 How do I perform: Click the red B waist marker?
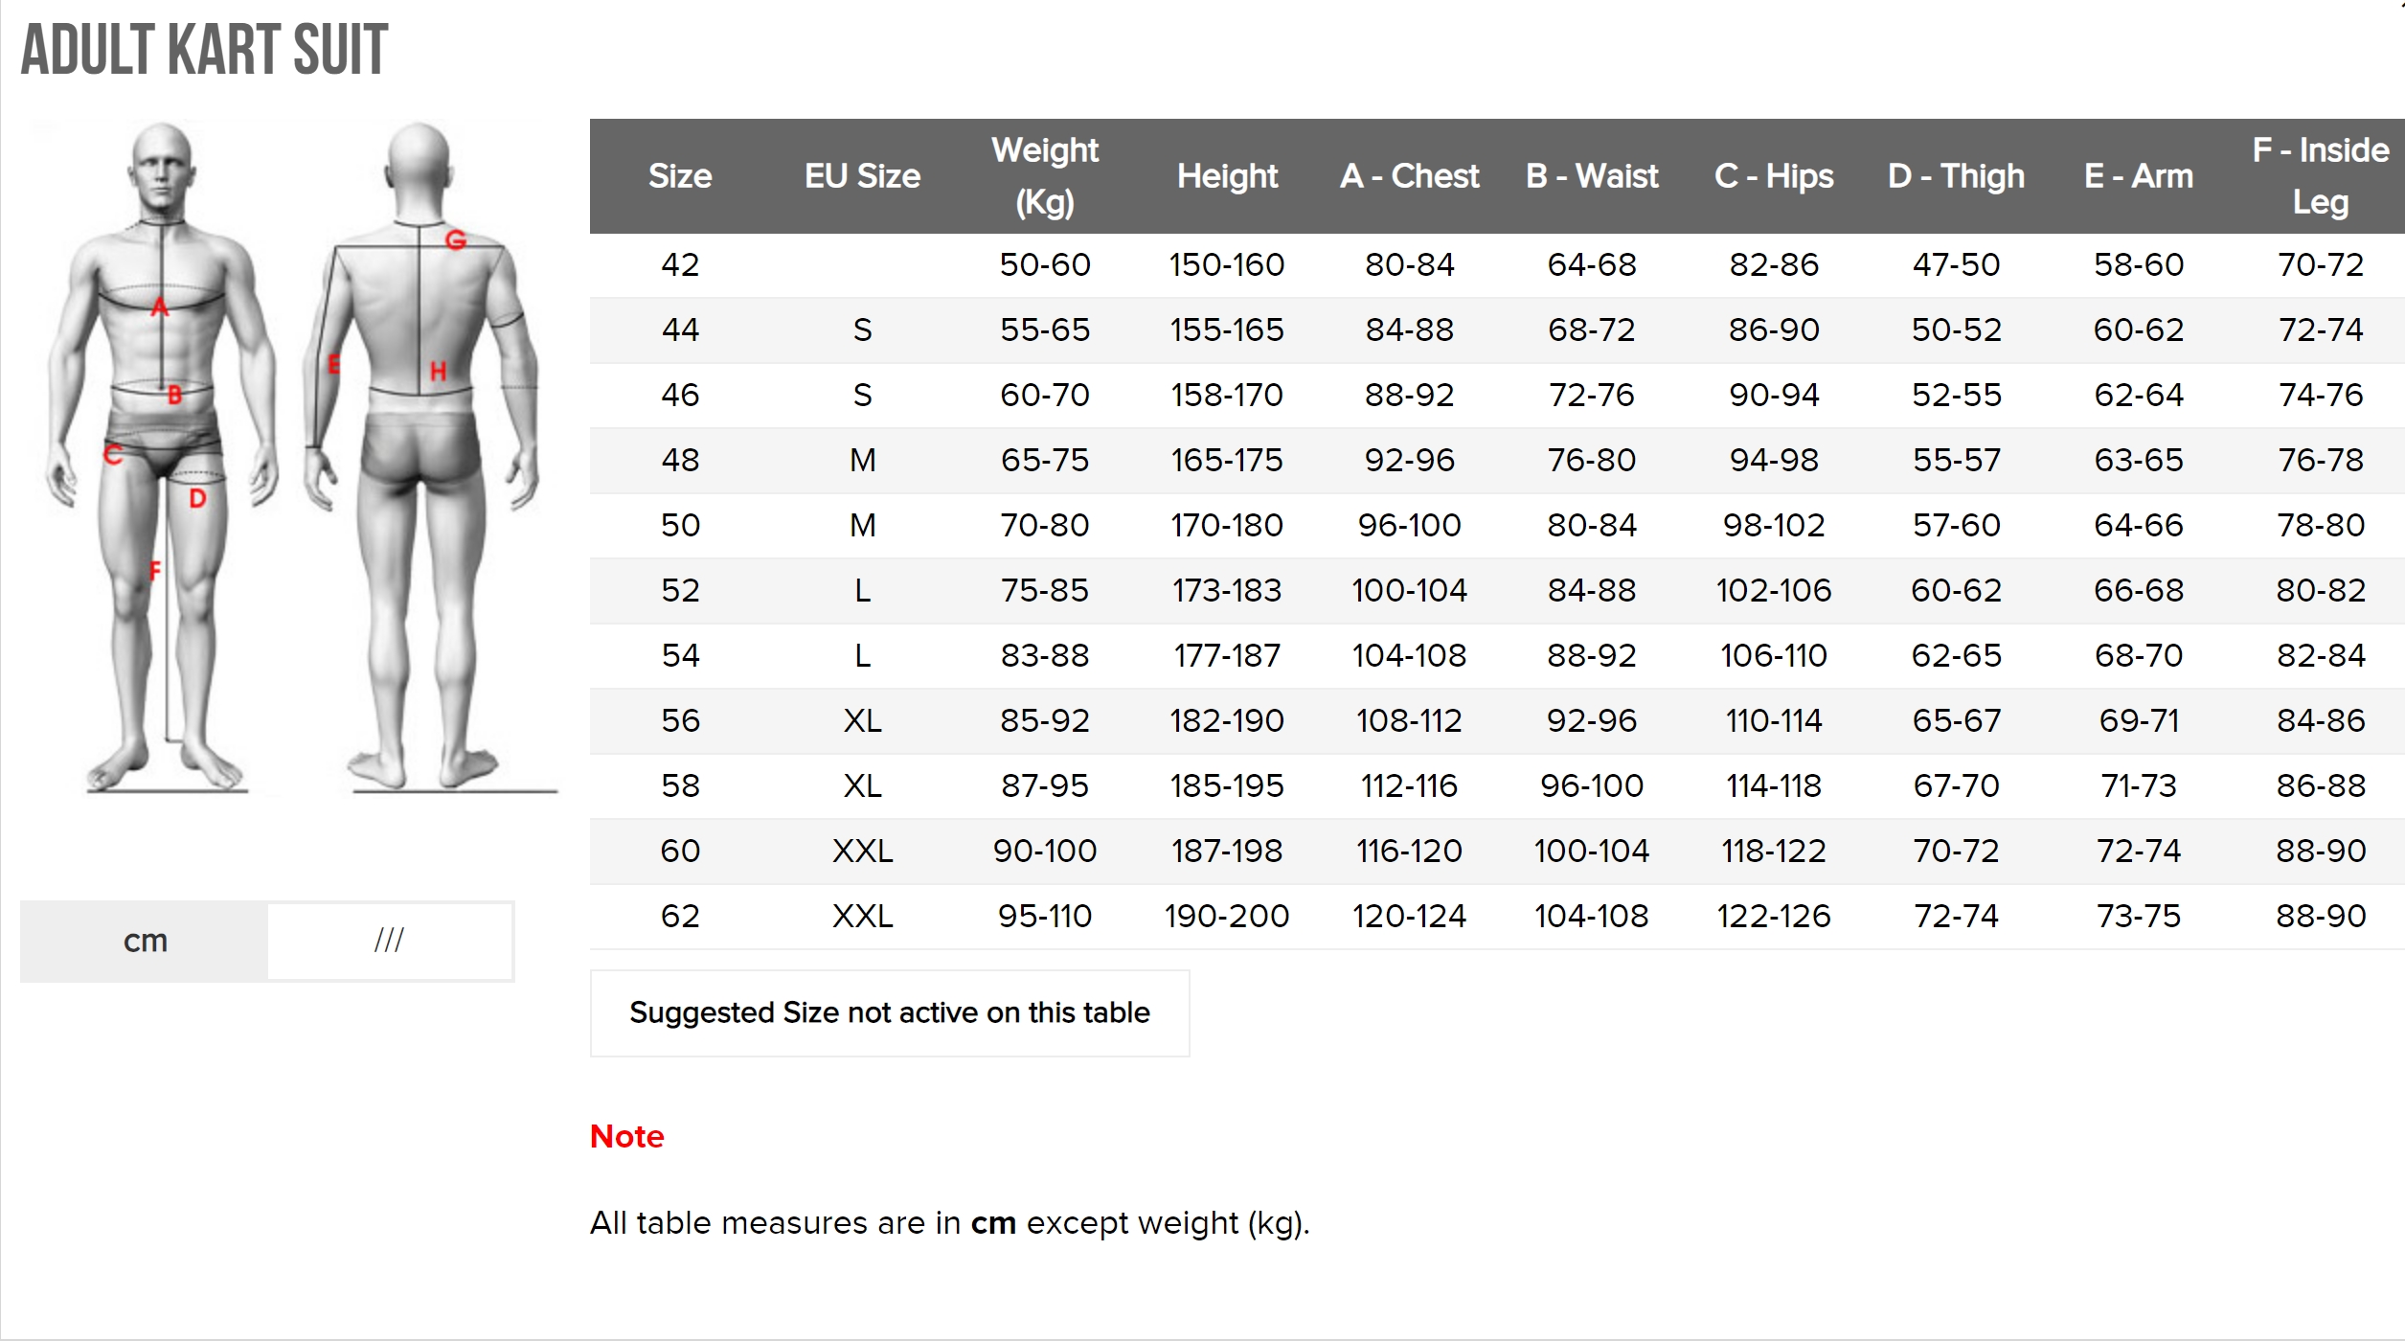pyautogui.click(x=174, y=395)
